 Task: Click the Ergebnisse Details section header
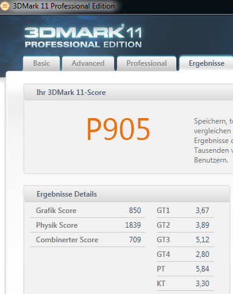(127, 194)
